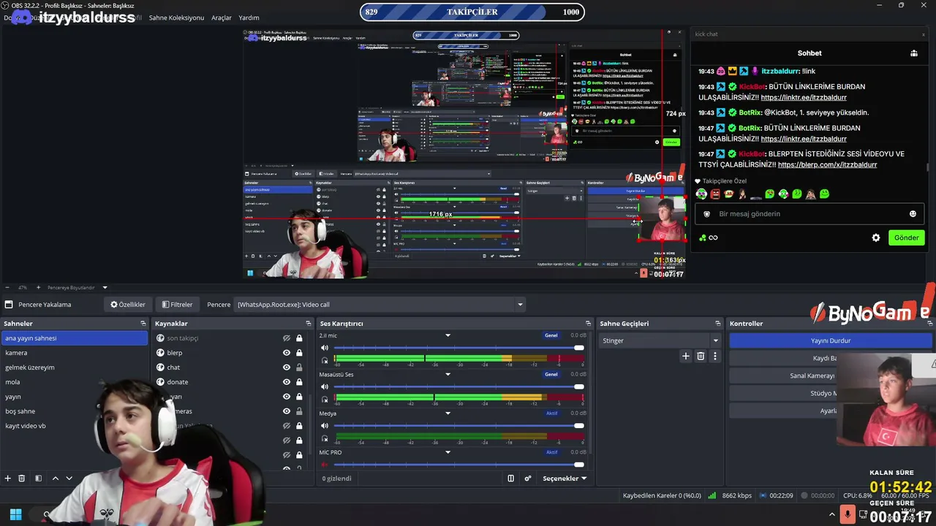
Task: Unmute the MİC PRO channel
Action: click(x=325, y=465)
